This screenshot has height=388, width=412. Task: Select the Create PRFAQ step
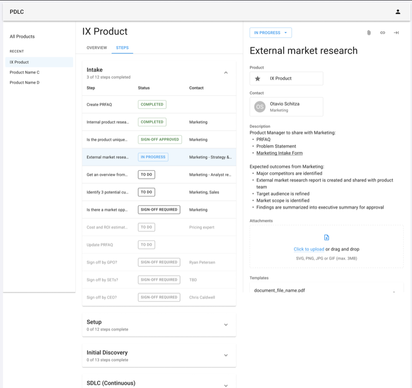pyautogui.click(x=99, y=105)
